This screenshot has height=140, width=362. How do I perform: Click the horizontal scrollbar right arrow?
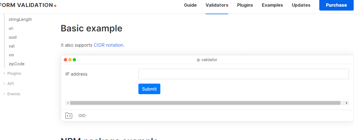[346, 103]
